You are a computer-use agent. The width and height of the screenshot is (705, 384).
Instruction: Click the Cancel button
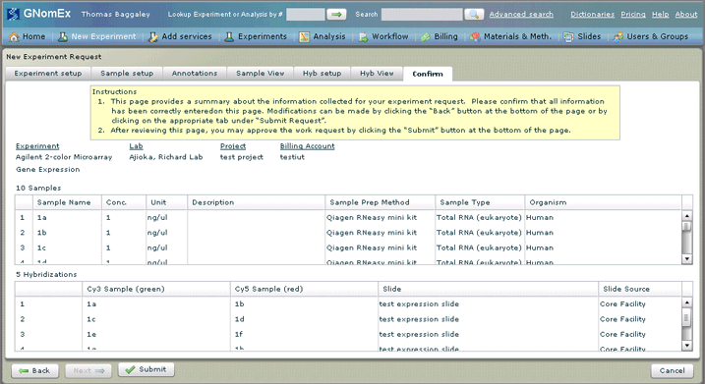click(x=672, y=370)
